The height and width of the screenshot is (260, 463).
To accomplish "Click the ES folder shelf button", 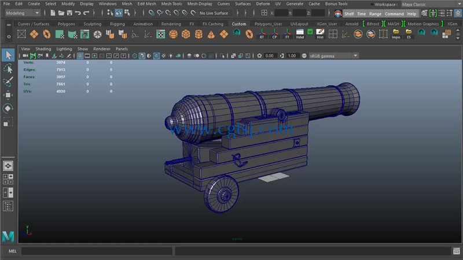I will tap(409, 34).
